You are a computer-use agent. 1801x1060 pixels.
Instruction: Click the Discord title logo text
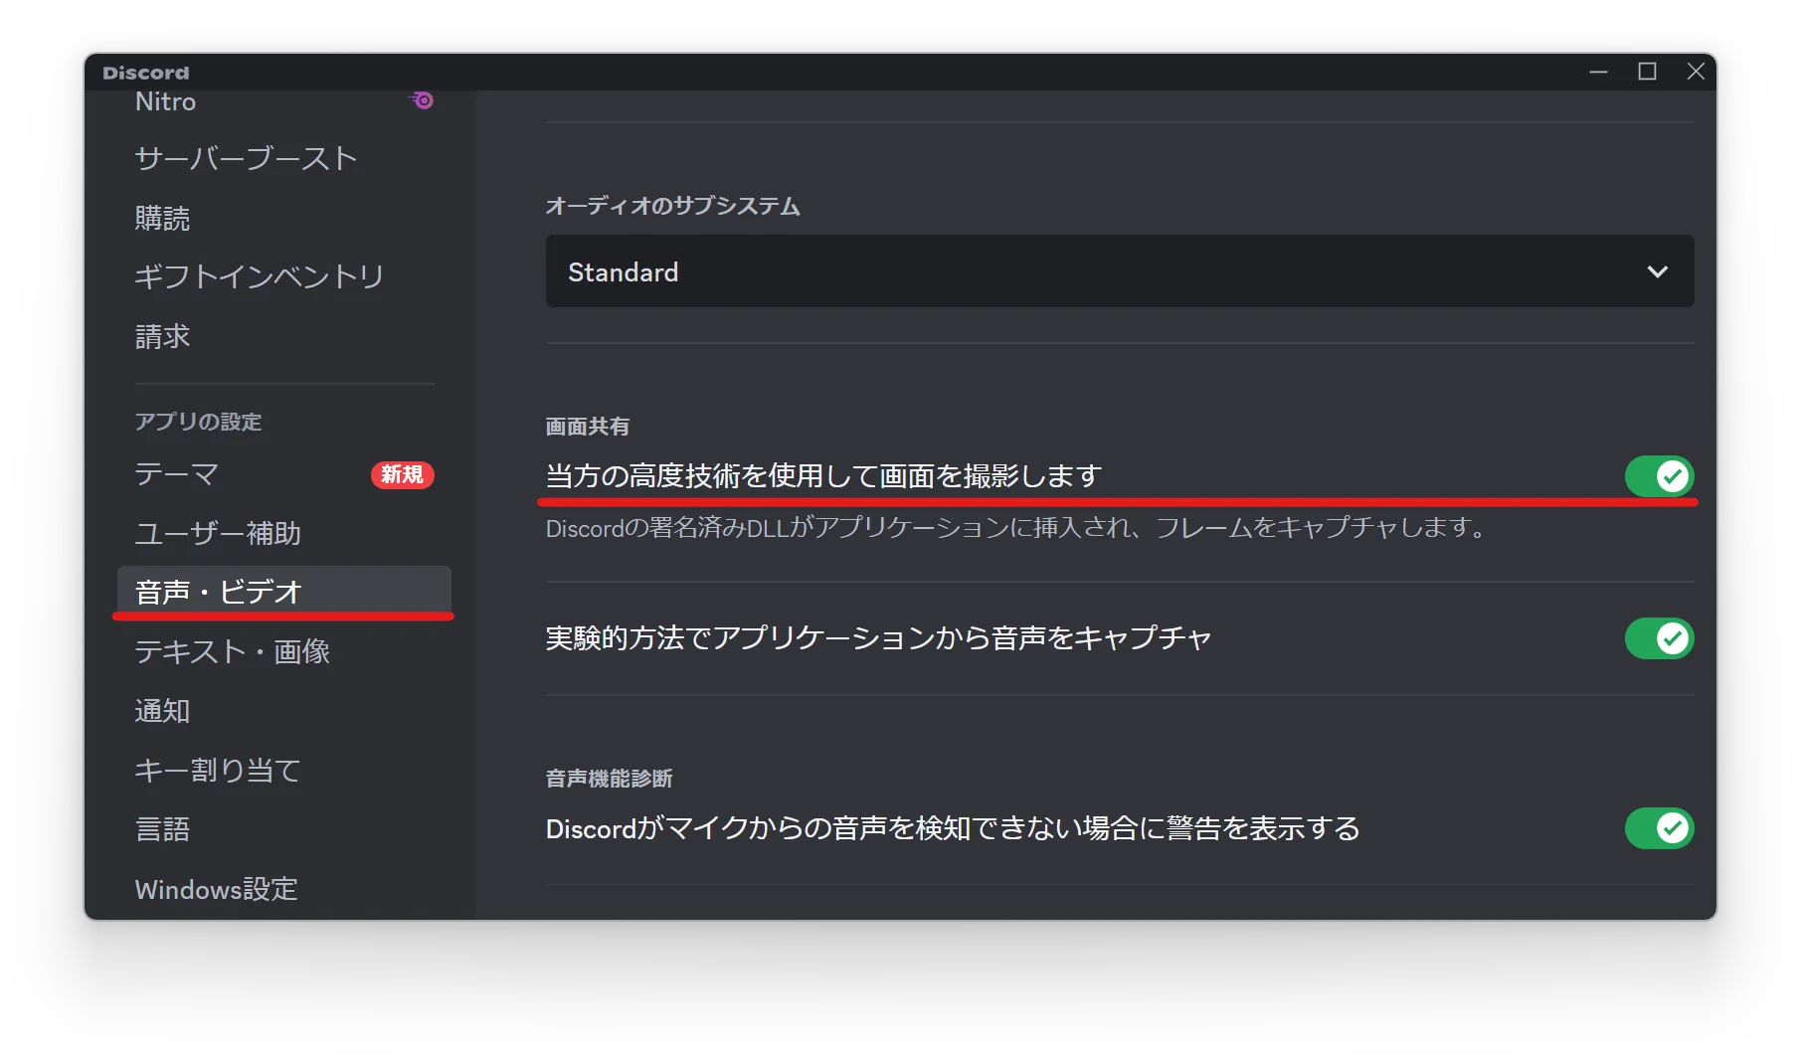[146, 73]
